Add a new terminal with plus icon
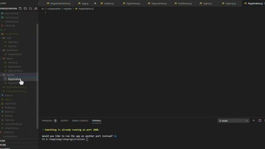This screenshot has width=265, height=149. [253, 120]
